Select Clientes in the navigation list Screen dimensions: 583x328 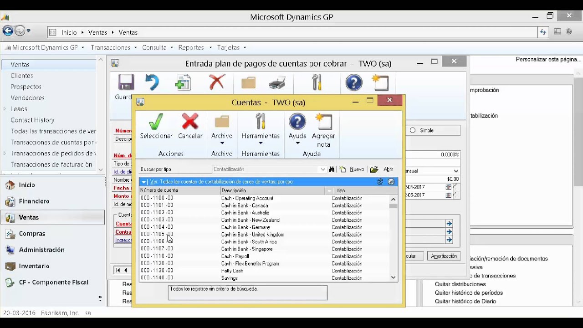22,76
